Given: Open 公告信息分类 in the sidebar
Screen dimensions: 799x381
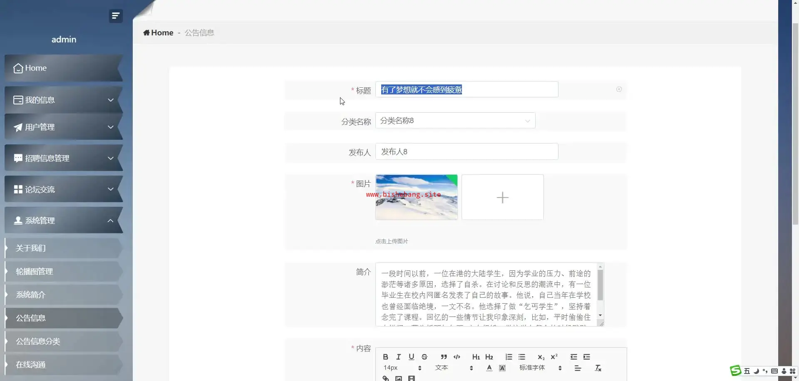Looking at the screenshot, I should pyautogui.click(x=38, y=341).
